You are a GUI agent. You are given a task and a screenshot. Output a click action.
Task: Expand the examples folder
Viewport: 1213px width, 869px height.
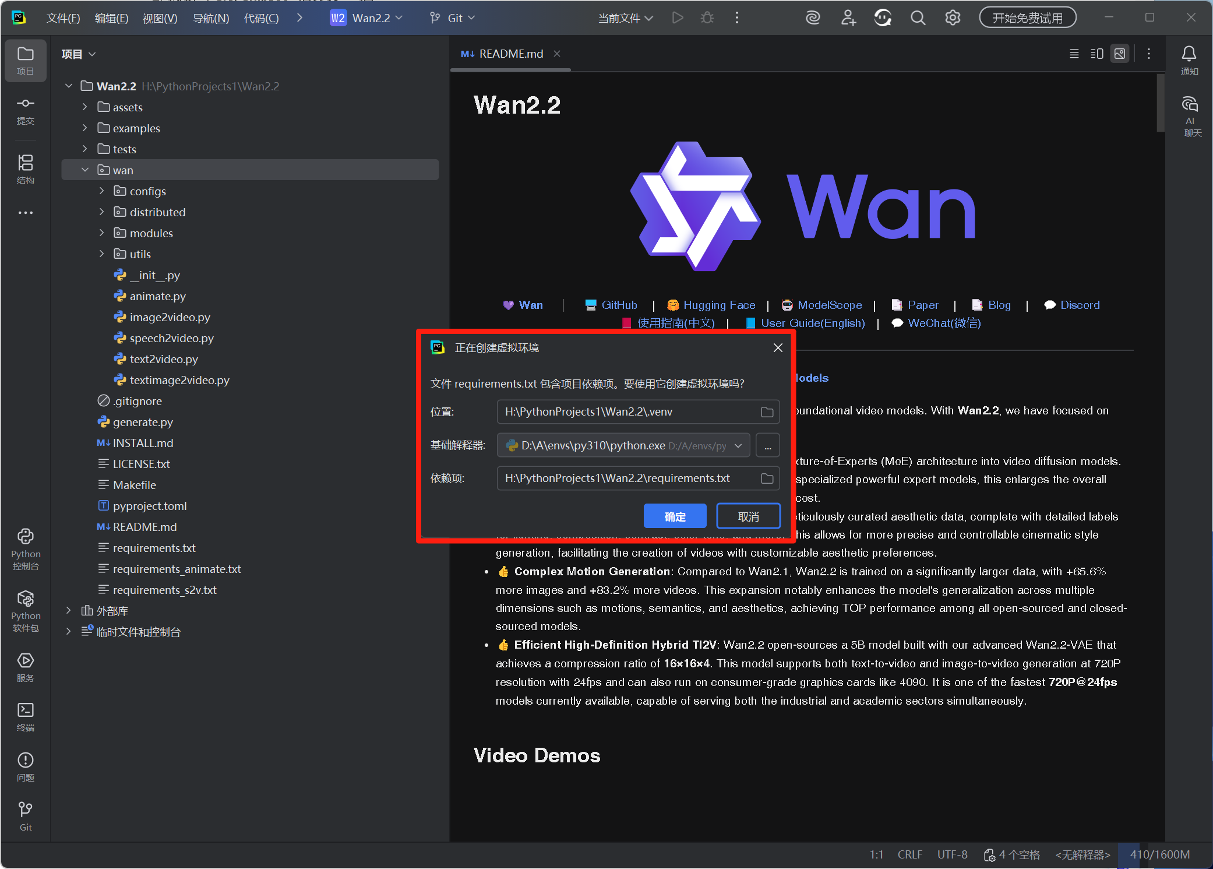[x=85, y=128]
